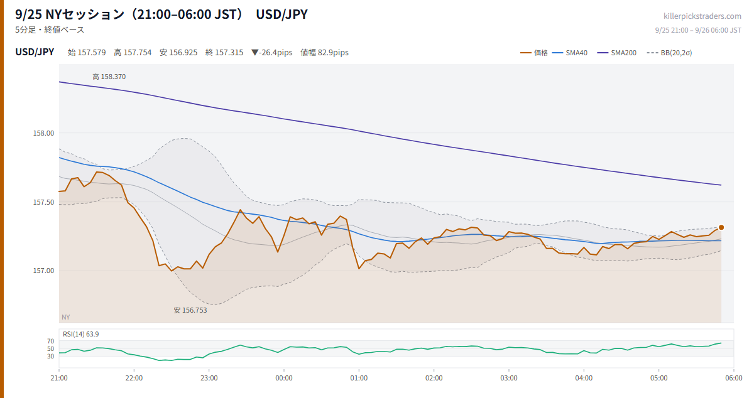Click the RSI 30 axis label
The height and width of the screenshot is (398, 754).
coord(50,356)
